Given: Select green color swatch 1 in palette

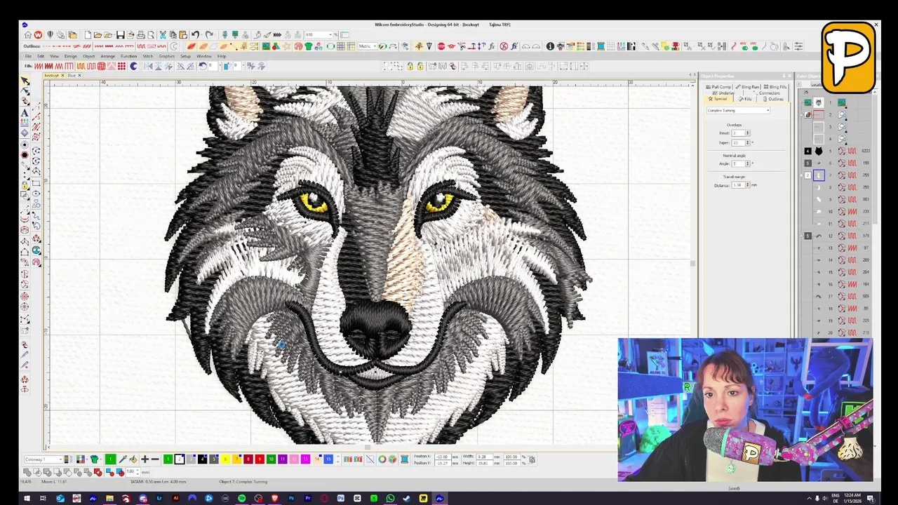Looking at the screenshot, I should [x=168, y=459].
